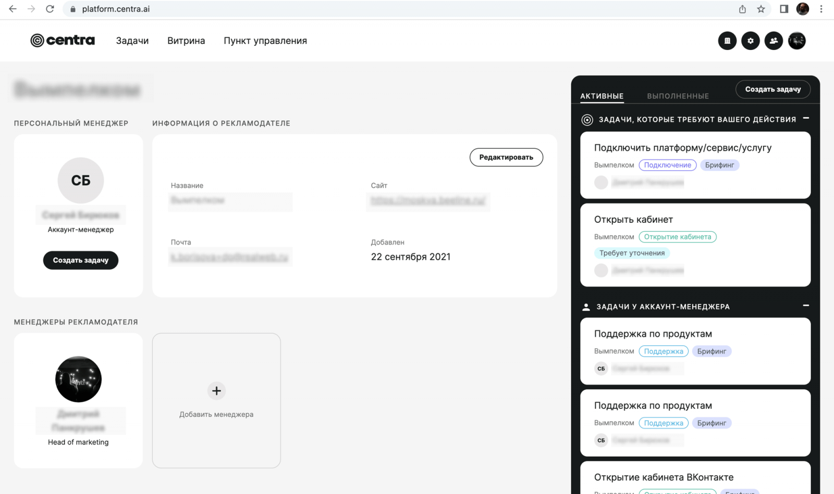The width and height of the screenshot is (834, 494).
Task: Switch to ВЫПОЛНЕННЫЕ tab
Action: tap(678, 96)
